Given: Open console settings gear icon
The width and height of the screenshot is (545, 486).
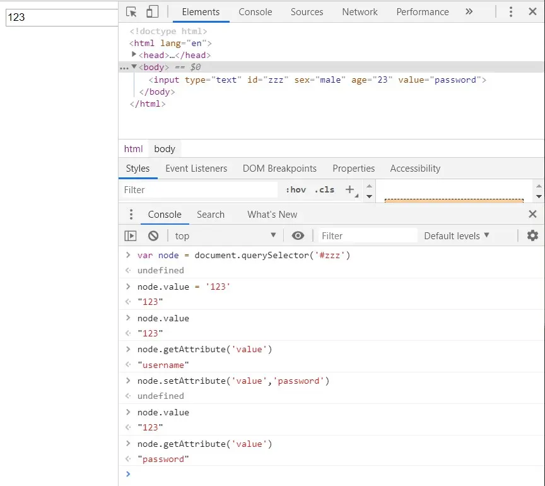Looking at the screenshot, I should [x=532, y=235].
